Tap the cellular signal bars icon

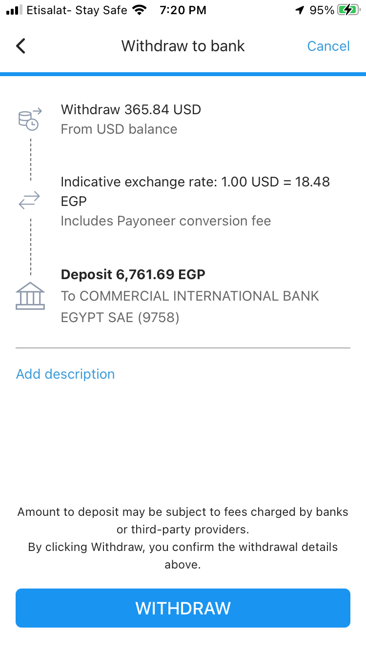14,10
